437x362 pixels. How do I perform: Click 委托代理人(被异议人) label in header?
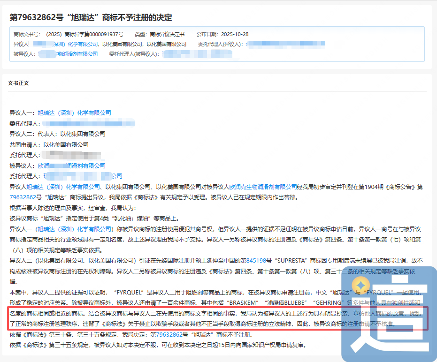134,54
